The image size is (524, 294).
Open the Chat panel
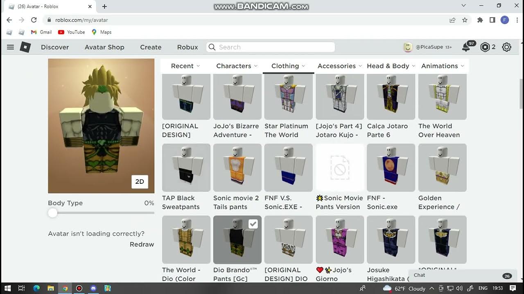pos(463,276)
